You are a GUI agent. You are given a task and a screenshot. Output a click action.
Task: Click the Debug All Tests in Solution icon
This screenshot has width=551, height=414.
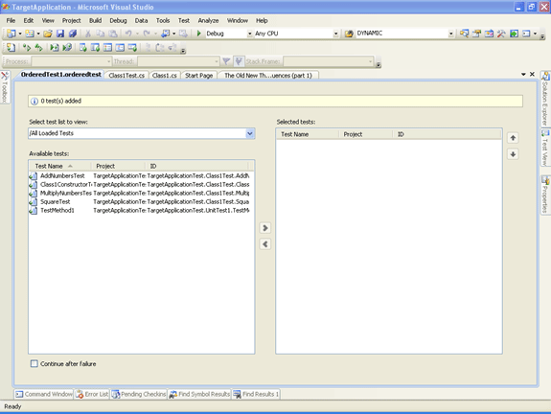tap(67, 48)
